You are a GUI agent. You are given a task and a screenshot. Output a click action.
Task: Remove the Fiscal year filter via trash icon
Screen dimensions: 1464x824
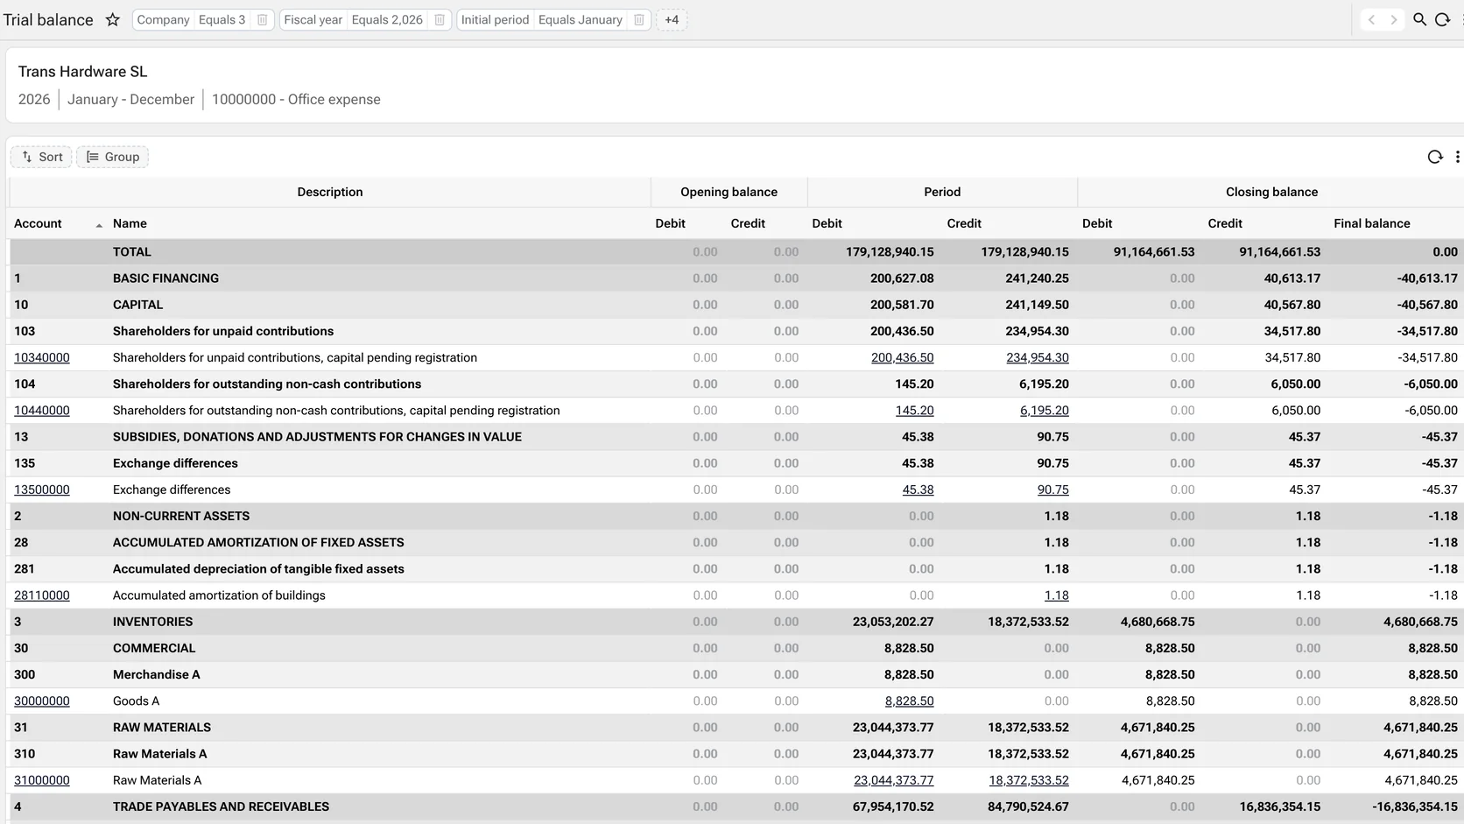coord(440,19)
